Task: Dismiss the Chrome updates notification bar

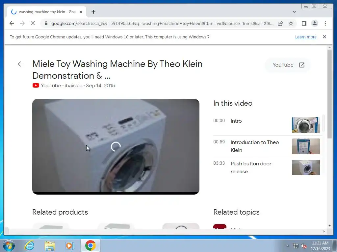Action: click(324, 37)
